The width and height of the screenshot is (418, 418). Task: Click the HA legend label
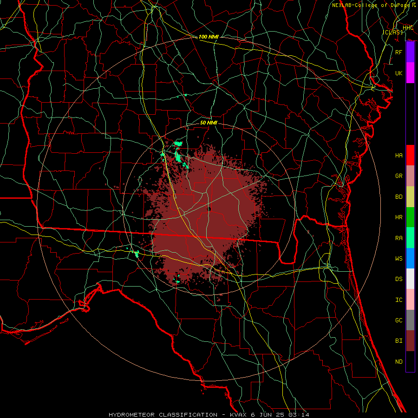(399, 155)
